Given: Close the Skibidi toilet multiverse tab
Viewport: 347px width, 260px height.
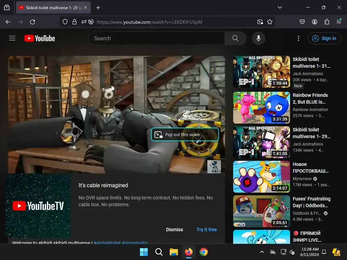Looking at the screenshot, I should pyautogui.click(x=85, y=7).
